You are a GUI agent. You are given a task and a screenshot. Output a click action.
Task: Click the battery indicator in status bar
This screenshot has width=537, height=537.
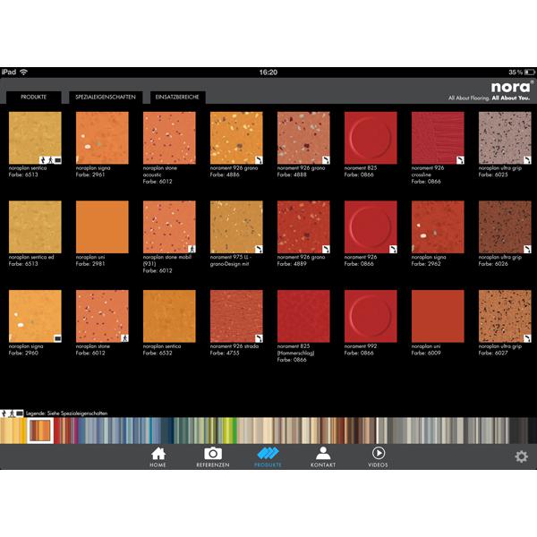(530, 72)
